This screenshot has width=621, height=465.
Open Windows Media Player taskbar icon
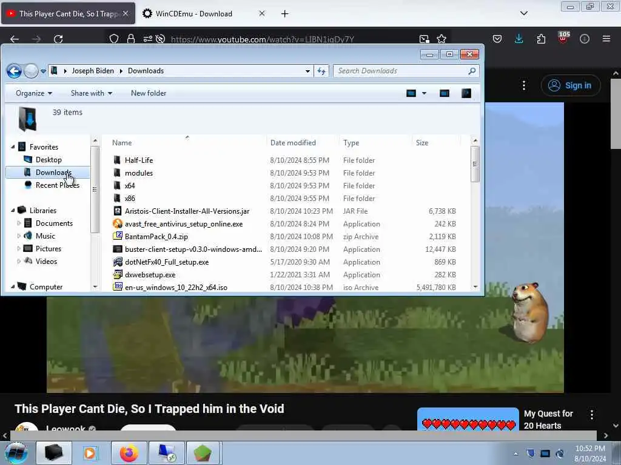click(x=90, y=453)
